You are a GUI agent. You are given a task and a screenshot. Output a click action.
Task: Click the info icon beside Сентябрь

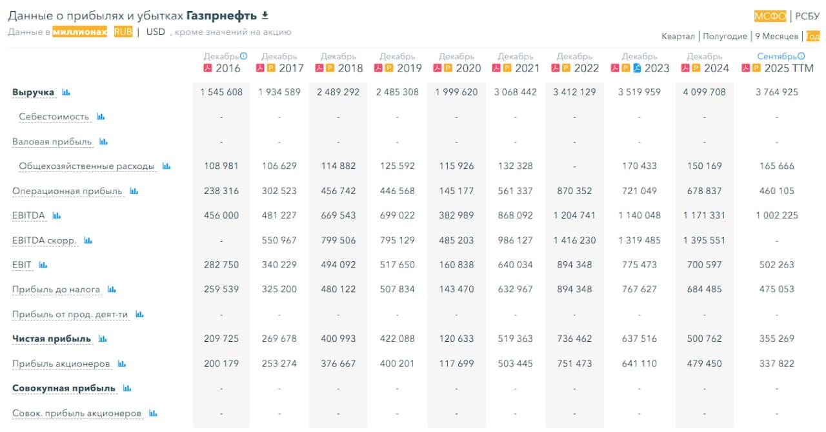point(801,56)
